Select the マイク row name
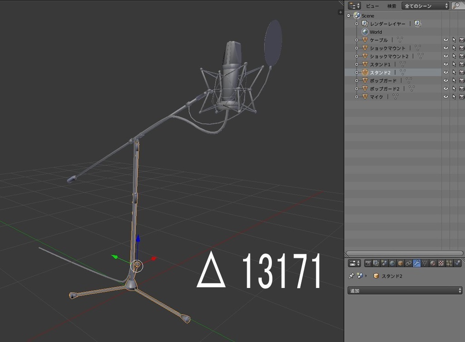 (x=376, y=97)
